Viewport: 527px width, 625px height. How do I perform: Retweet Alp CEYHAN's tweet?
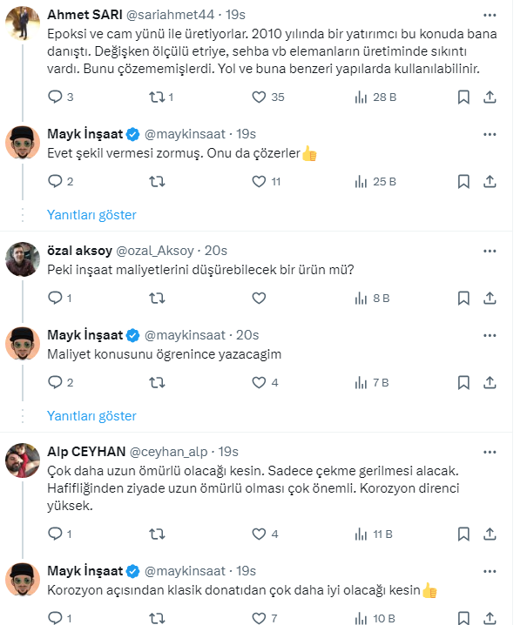tap(157, 534)
